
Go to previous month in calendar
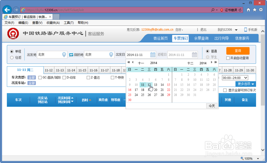[x=133, y=62]
